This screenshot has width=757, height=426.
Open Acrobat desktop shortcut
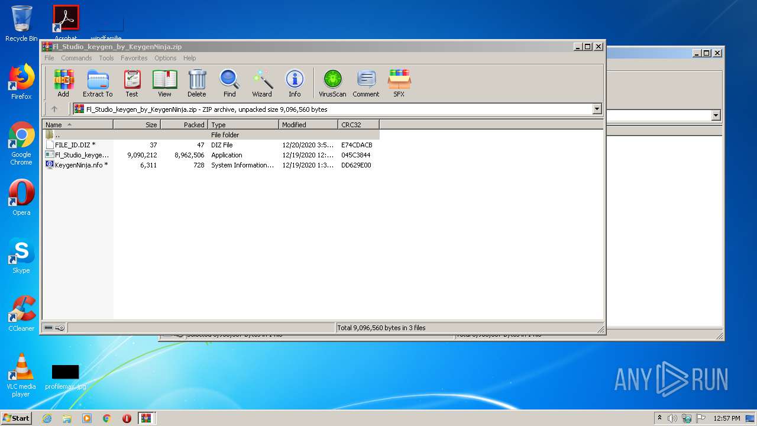tap(66, 24)
